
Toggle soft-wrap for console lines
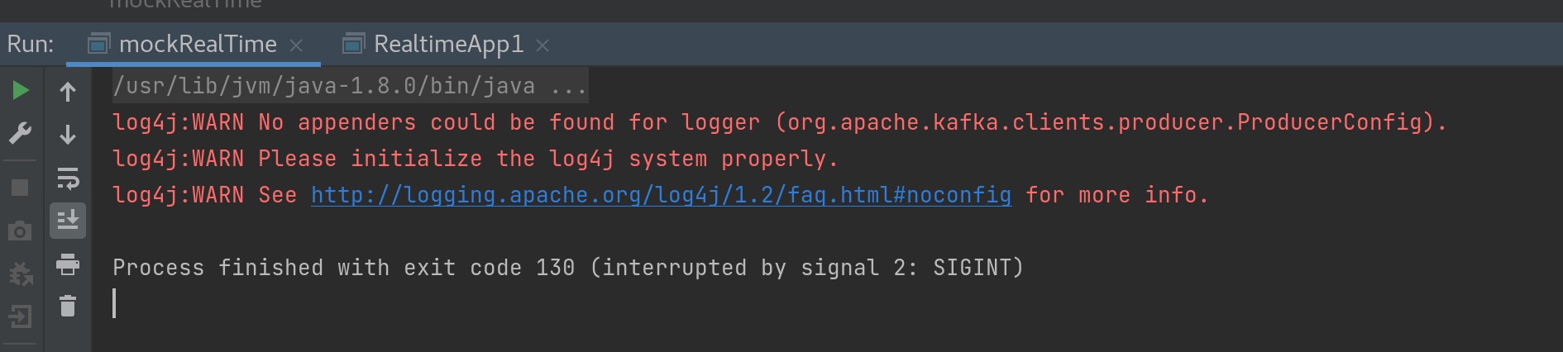[x=68, y=178]
